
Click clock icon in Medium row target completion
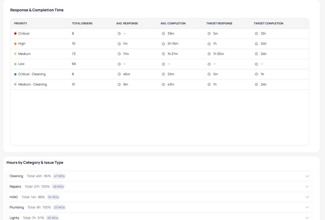pos(256,54)
